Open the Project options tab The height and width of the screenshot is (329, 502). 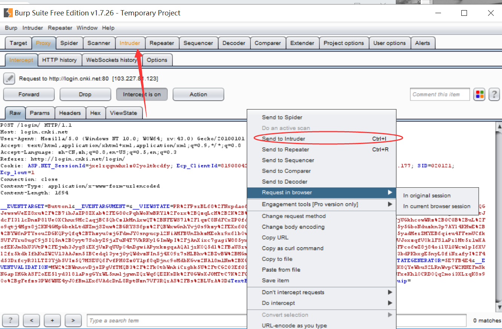click(344, 43)
